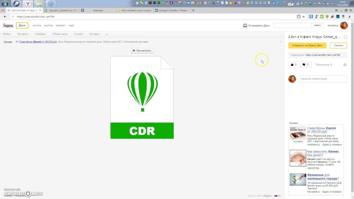Screen dimensions: 354x199
Task: Switch to the Концерт-Онлайн tab
Action: [171, 10]
